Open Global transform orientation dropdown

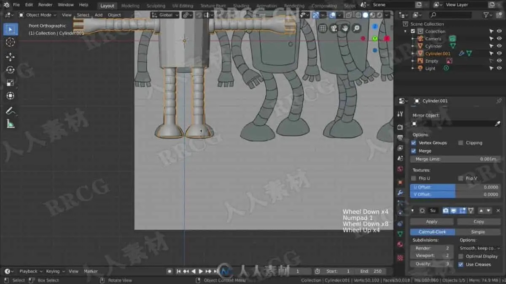pyautogui.click(x=165, y=15)
